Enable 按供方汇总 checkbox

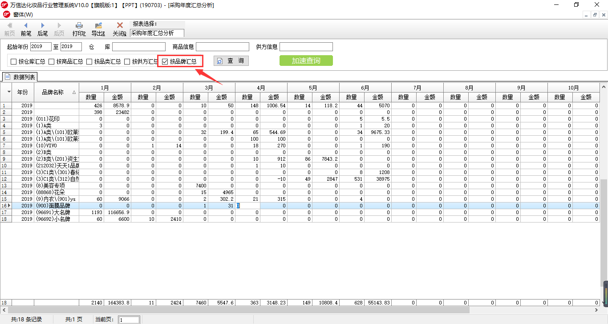[127, 61]
